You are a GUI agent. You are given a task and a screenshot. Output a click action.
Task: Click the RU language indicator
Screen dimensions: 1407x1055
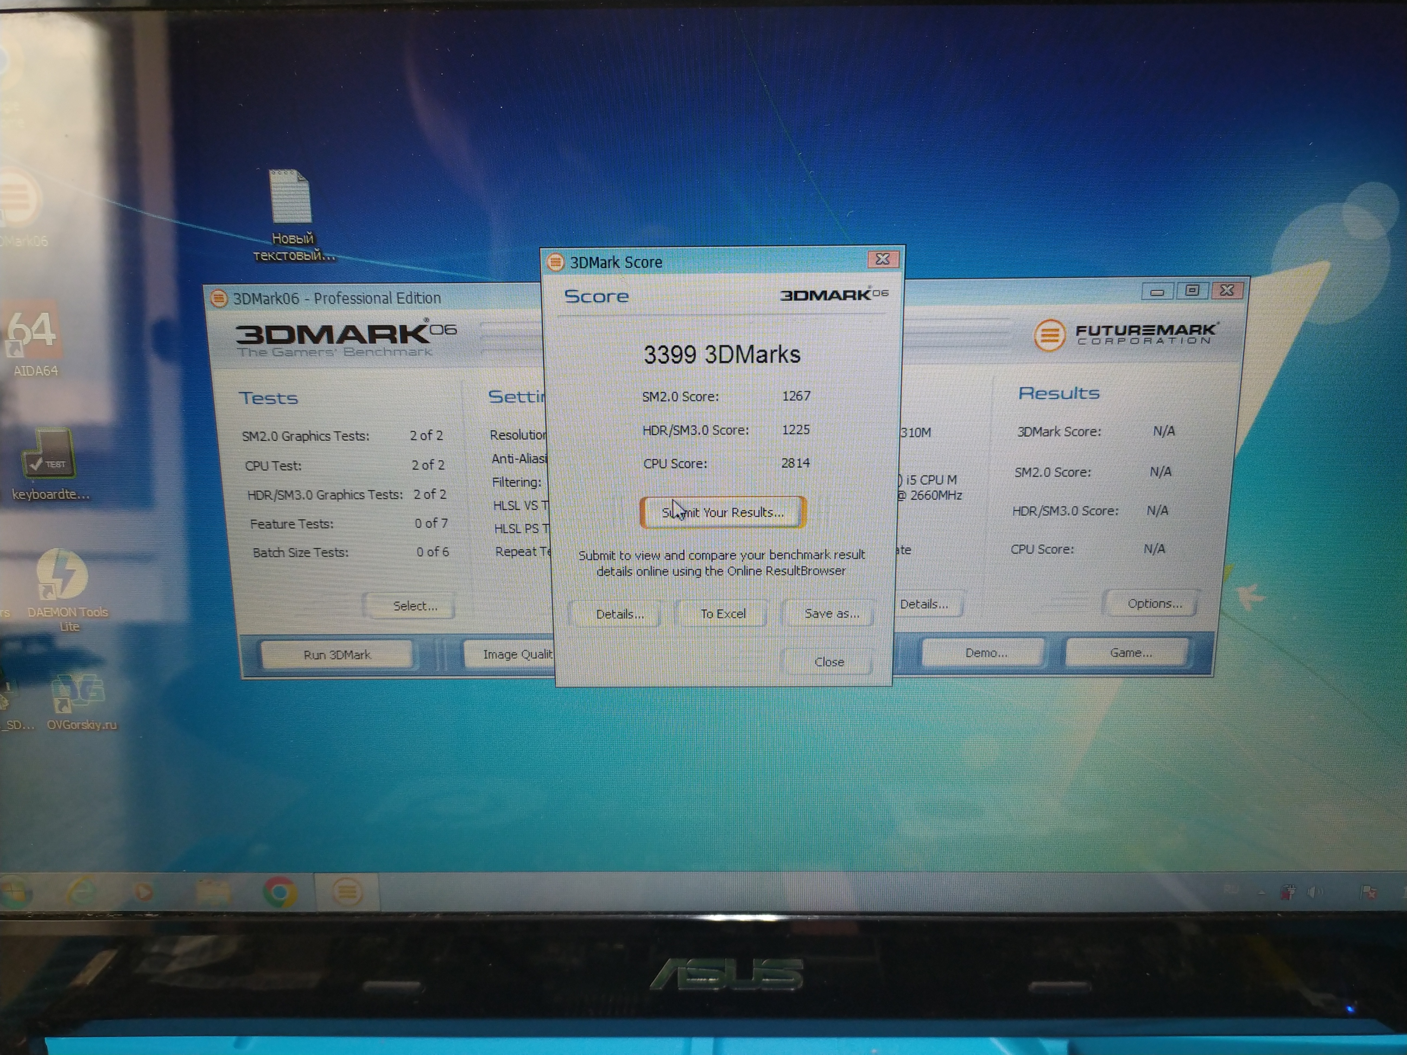(x=1232, y=891)
